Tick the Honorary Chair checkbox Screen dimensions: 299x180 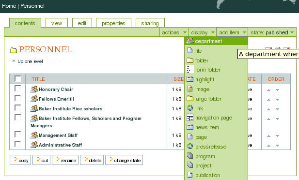[17, 89]
